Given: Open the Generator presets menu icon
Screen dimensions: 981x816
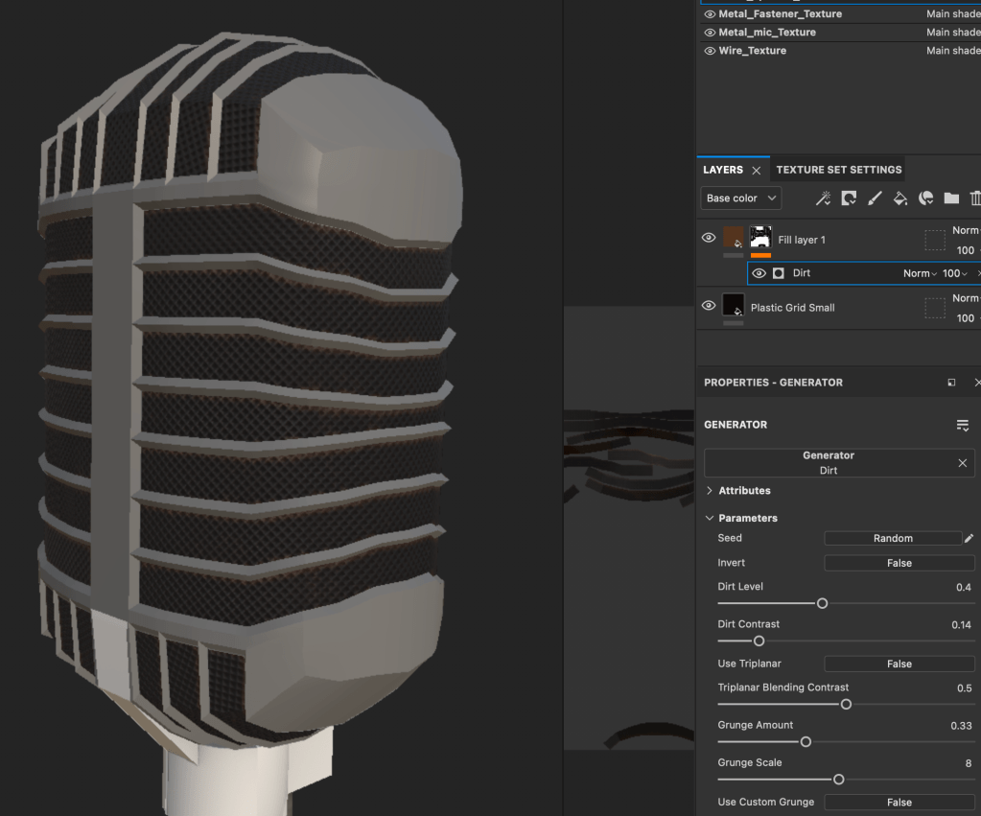Looking at the screenshot, I should (x=963, y=425).
